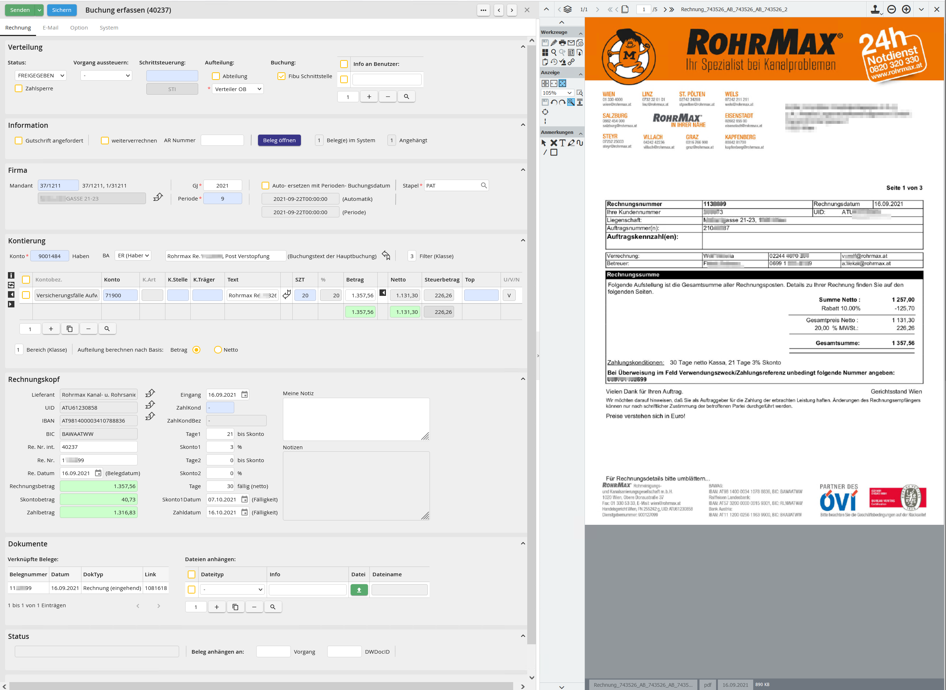Click into the Meine Notiz text area
The height and width of the screenshot is (690, 946).
356,419
